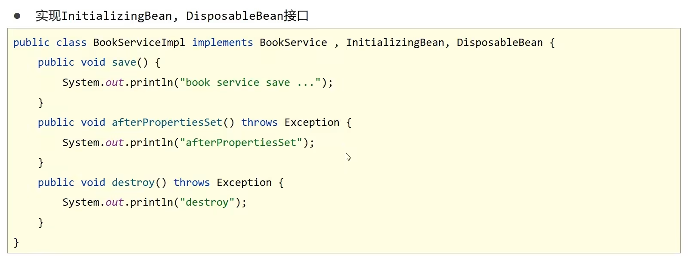Click the string "book service save ..."
The width and height of the screenshot is (695, 271).
(x=251, y=82)
